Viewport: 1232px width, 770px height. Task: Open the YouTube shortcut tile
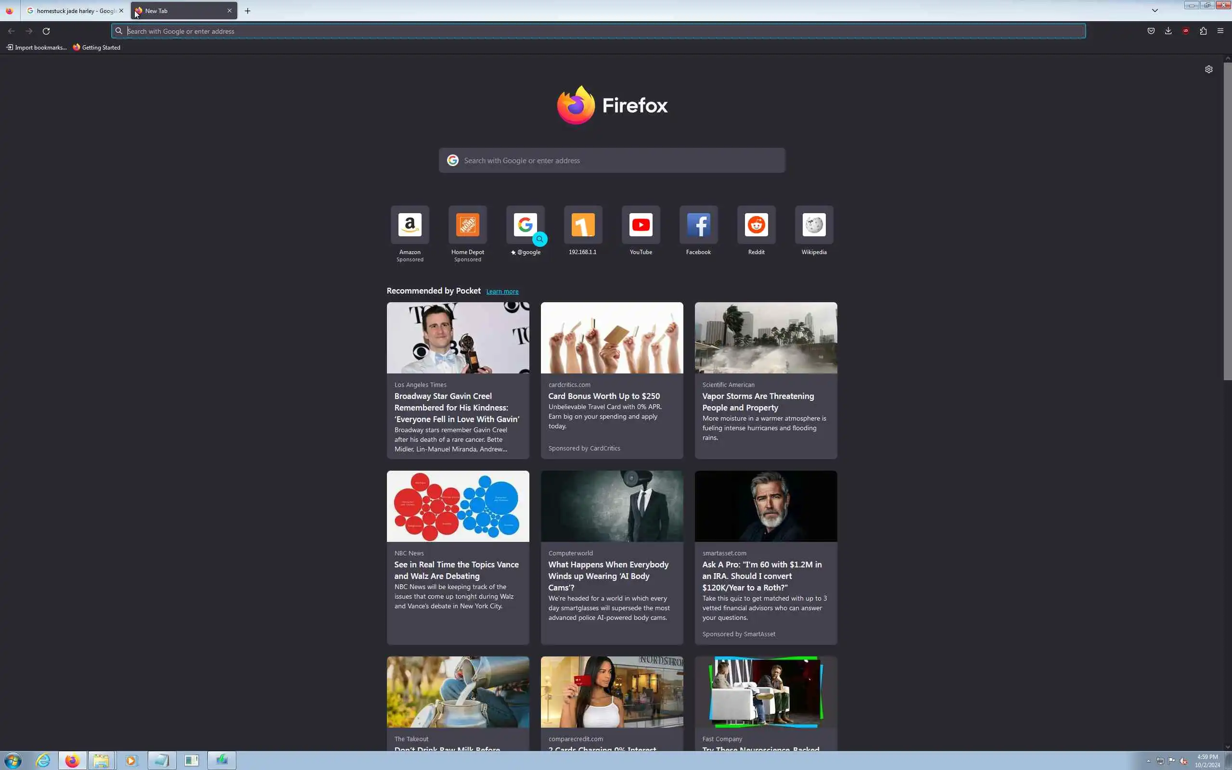click(x=641, y=225)
